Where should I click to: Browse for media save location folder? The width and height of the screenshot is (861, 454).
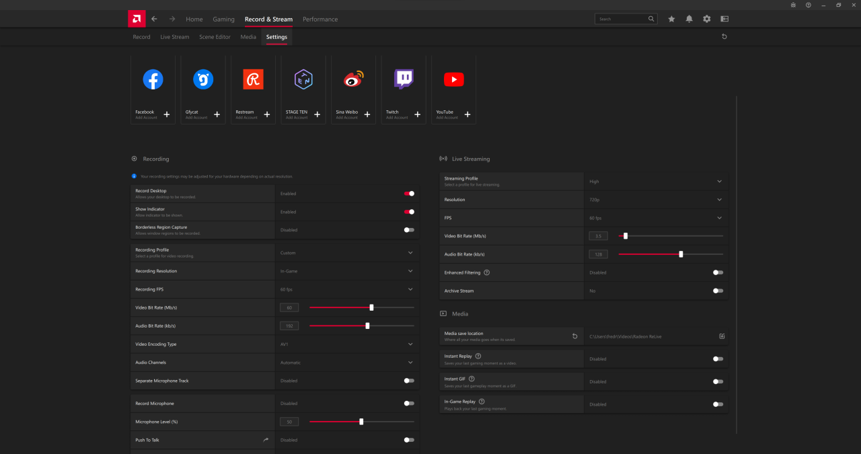point(722,336)
